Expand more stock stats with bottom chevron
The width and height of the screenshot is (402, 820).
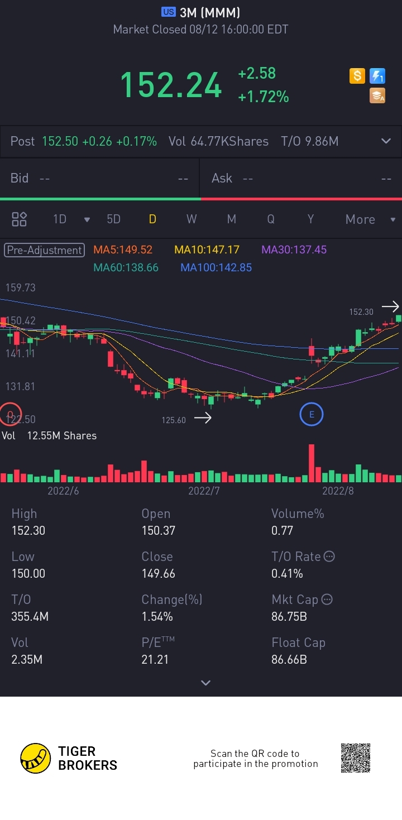click(x=205, y=683)
